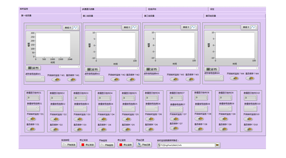The image size is (286, 158).
Task: Click 数值显示控件D1 numeric field
Action: pyautogui.click(x=33, y=98)
